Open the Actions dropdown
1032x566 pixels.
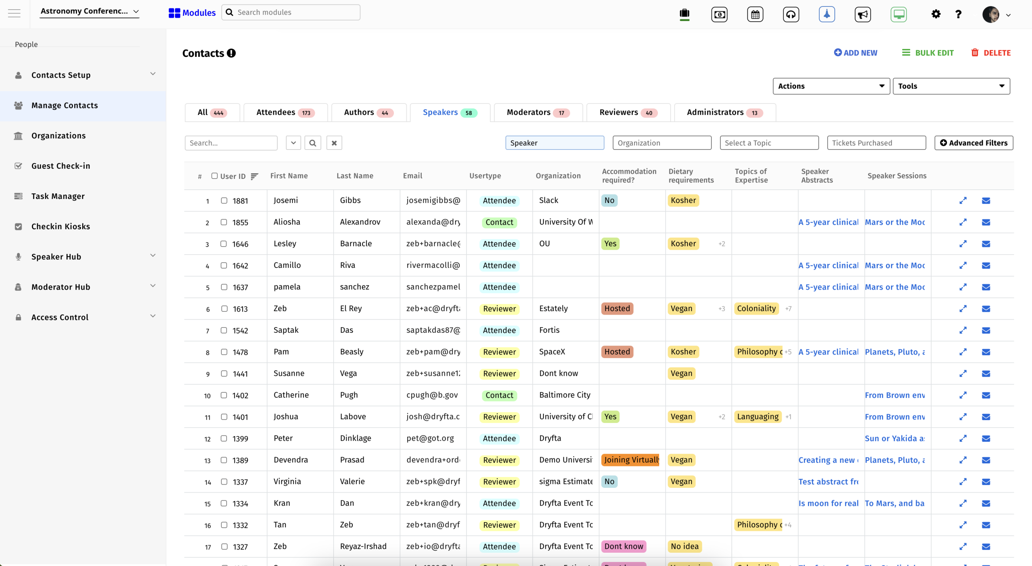(831, 86)
